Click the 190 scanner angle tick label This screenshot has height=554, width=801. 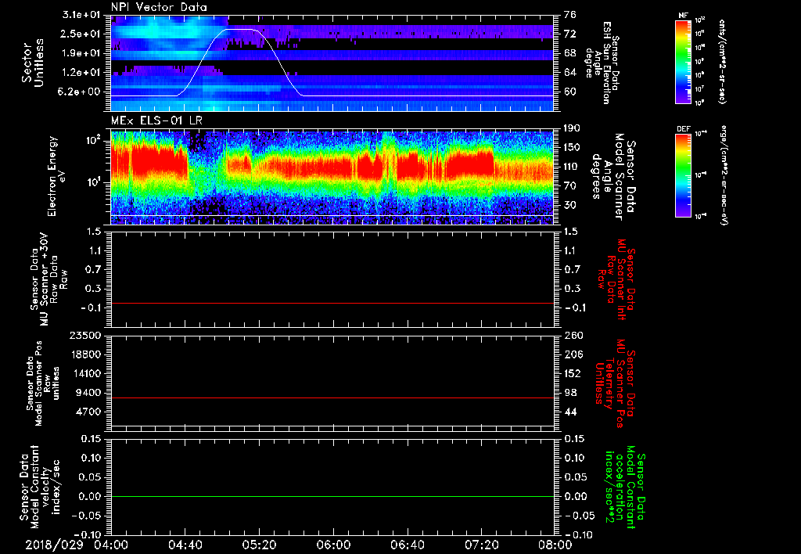point(573,128)
